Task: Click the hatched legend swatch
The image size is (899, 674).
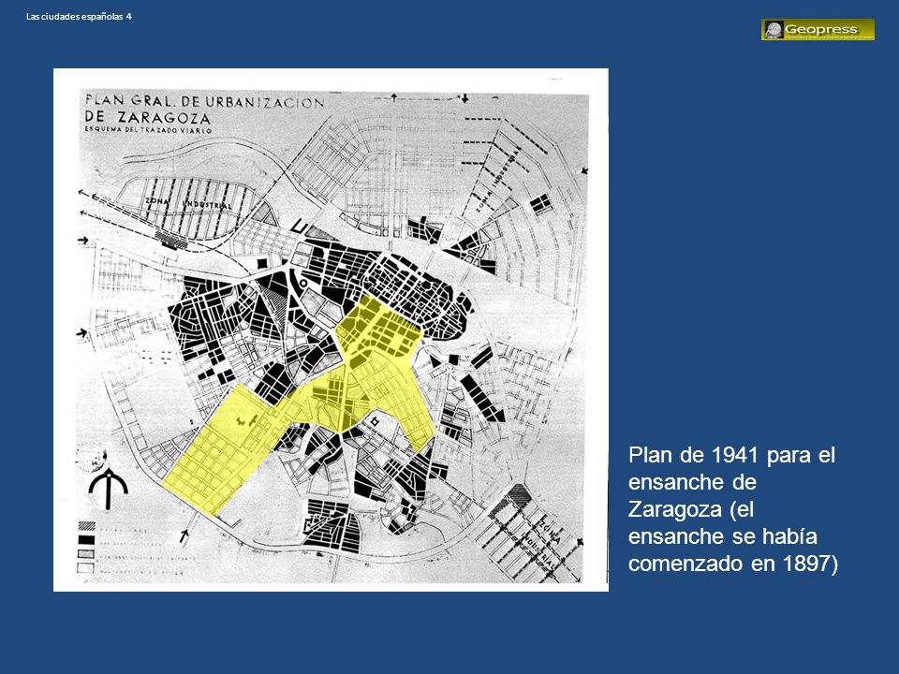Action: click(86, 525)
